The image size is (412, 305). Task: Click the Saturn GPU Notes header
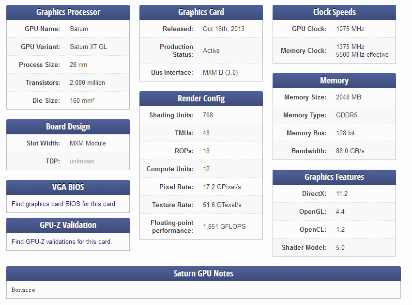(204, 273)
